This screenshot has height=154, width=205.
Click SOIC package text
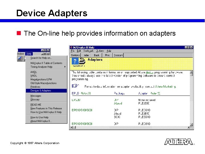117,117
